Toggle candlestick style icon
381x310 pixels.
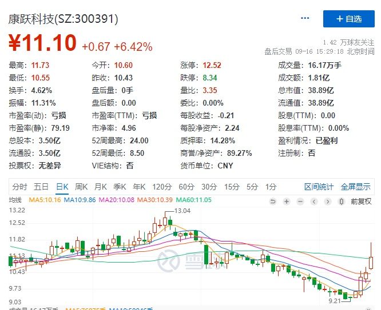342,202
